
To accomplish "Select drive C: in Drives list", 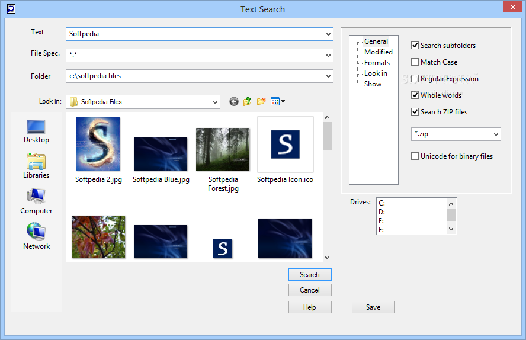I will click(381, 203).
